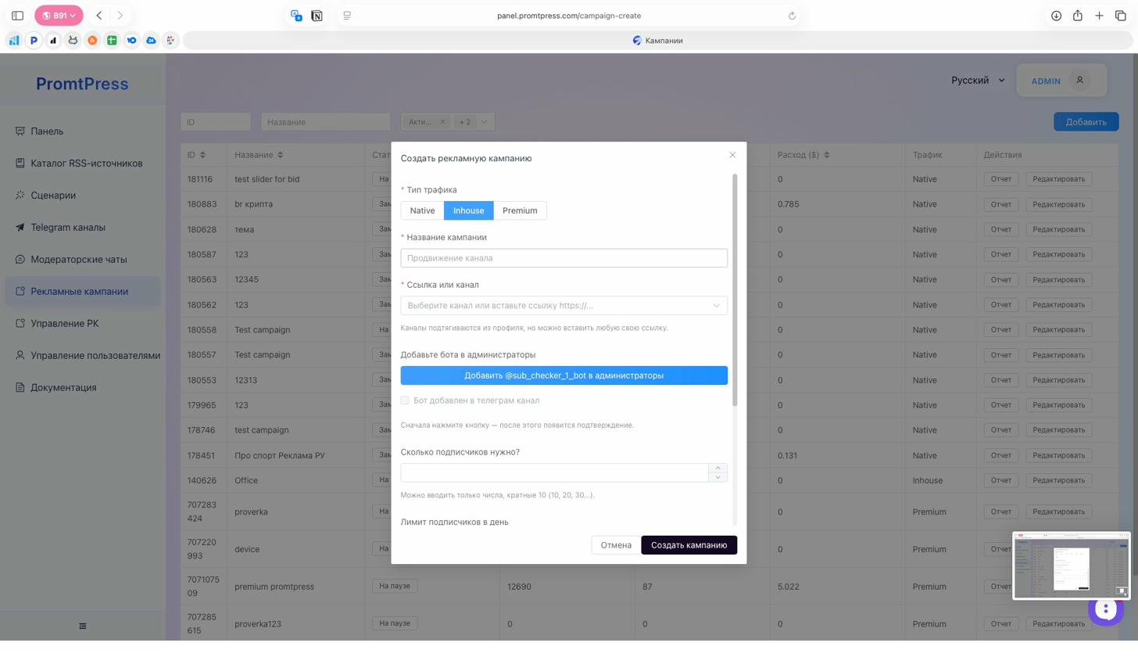Select the Native traffic type
The height and width of the screenshot is (657, 1138).
[x=422, y=210]
